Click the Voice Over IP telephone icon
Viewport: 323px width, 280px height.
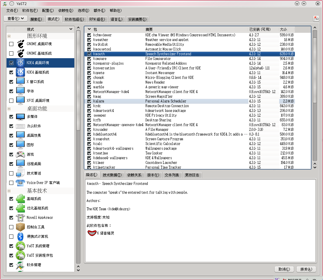[x=20, y=183]
